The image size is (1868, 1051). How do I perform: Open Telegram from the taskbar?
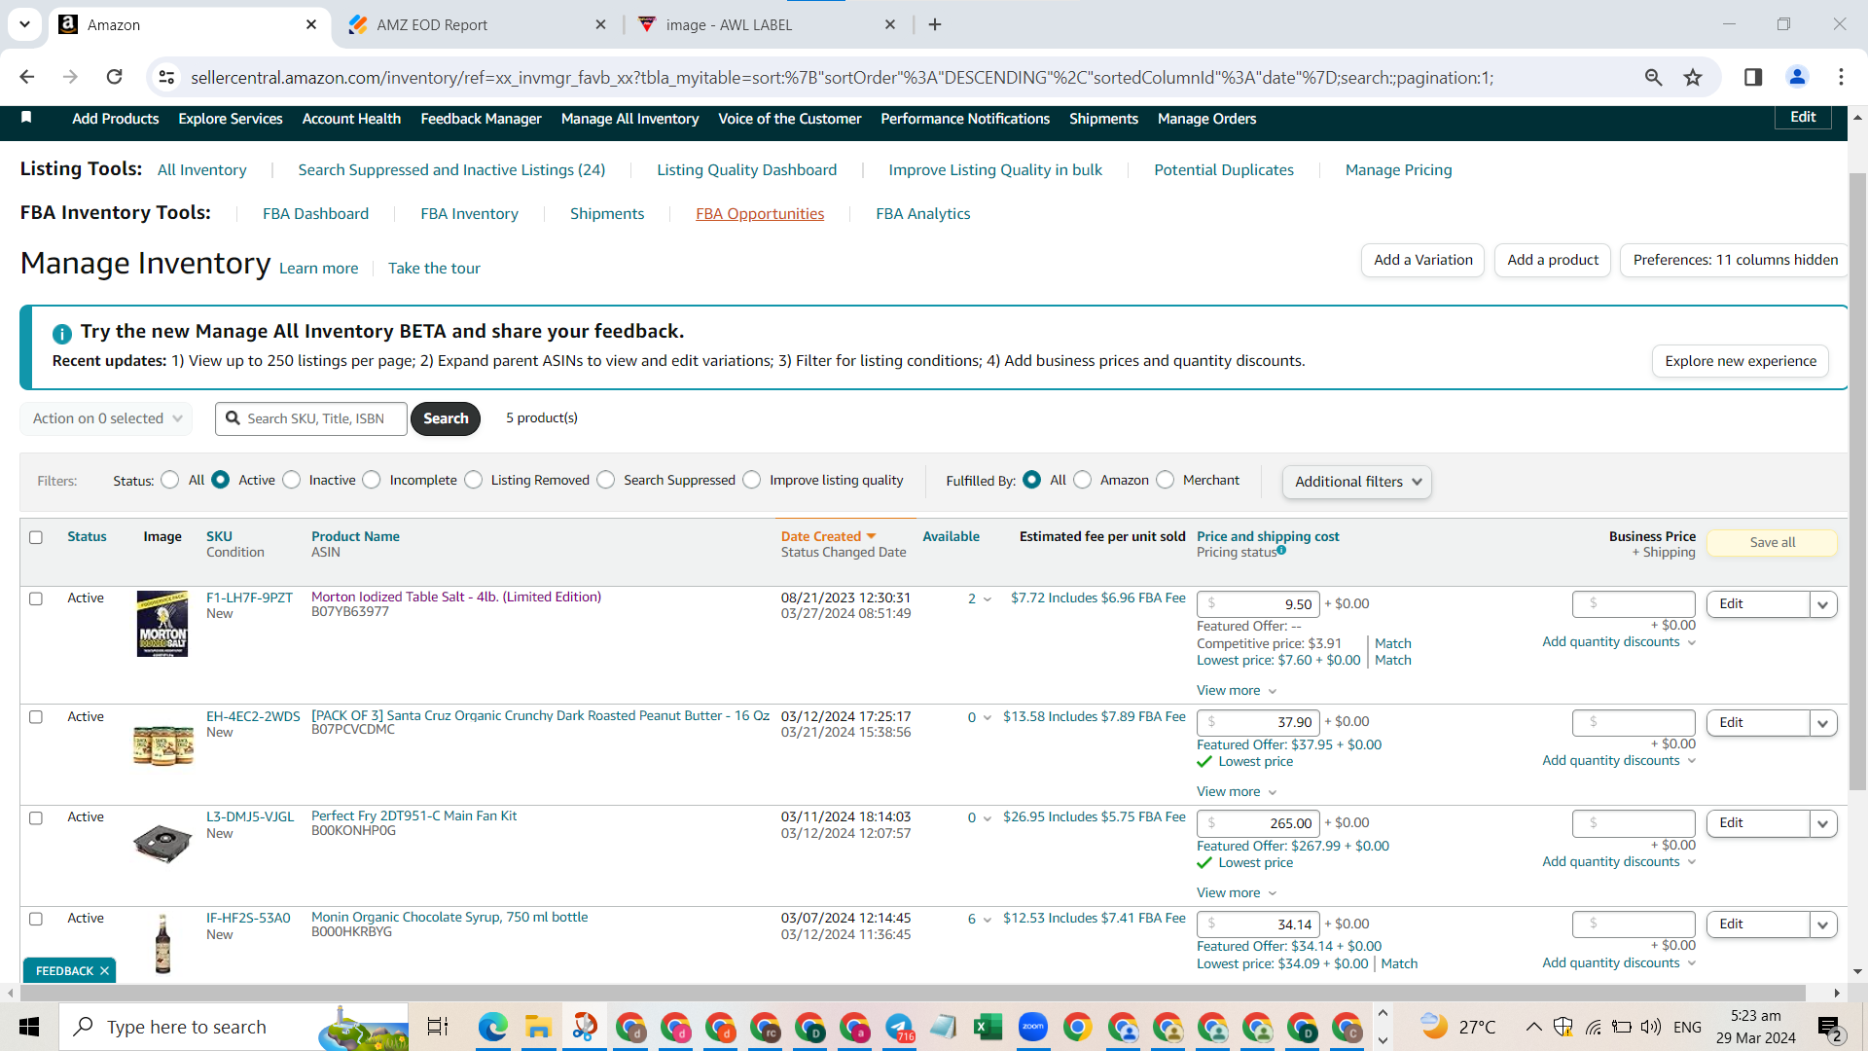click(x=899, y=1027)
